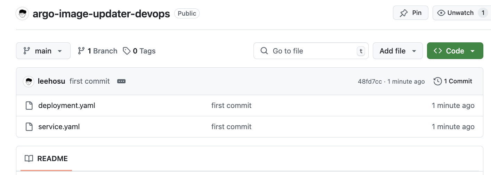Click the tag icon next to 0 Tags

point(127,51)
